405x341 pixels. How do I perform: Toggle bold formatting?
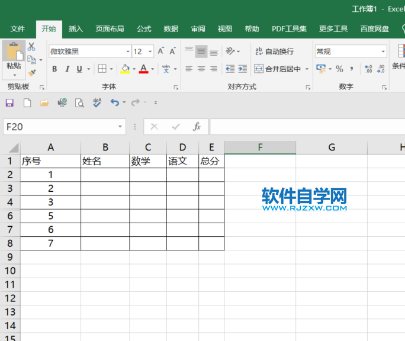[x=54, y=69]
